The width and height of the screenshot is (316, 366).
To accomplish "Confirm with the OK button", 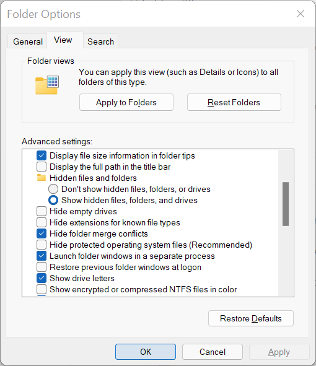I will pyautogui.click(x=146, y=352).
